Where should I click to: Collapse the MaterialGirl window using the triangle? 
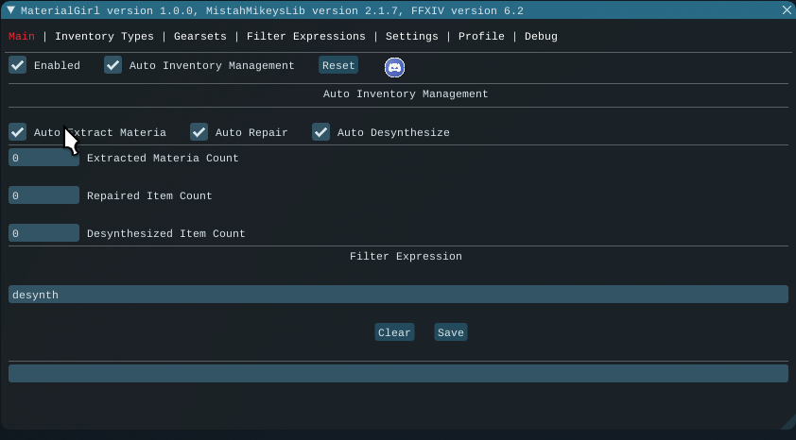tap(10, 10)
